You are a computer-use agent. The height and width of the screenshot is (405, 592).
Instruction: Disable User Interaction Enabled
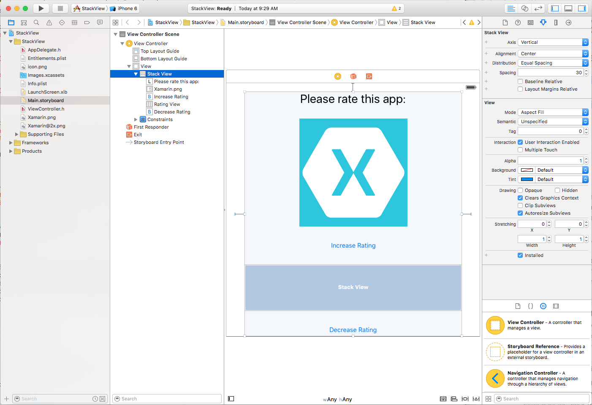pos(520,142)
